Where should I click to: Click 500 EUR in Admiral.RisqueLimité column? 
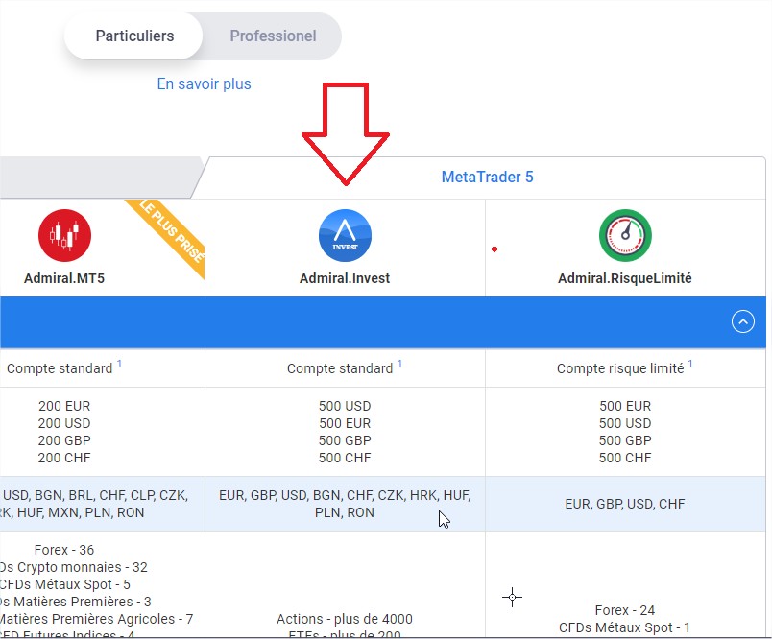625,406
